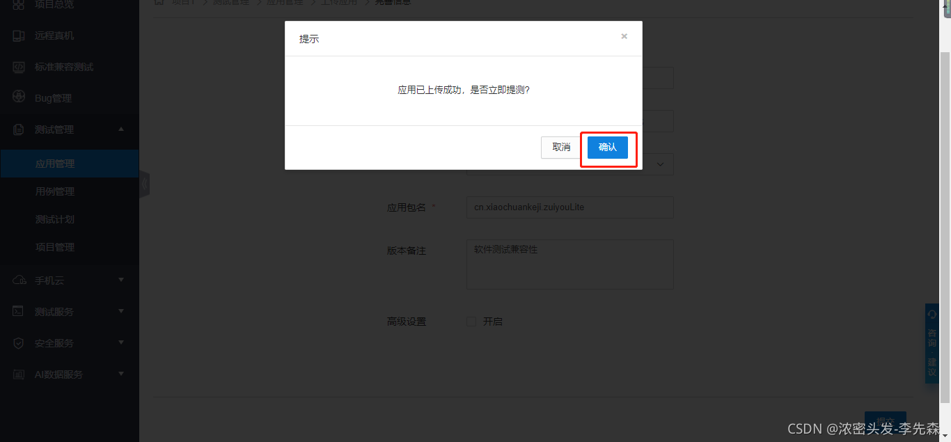Open the 测试服务 menu label

click(54, 312)
